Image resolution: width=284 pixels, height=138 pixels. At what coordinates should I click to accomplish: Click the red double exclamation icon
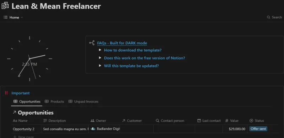click(6, 93)
